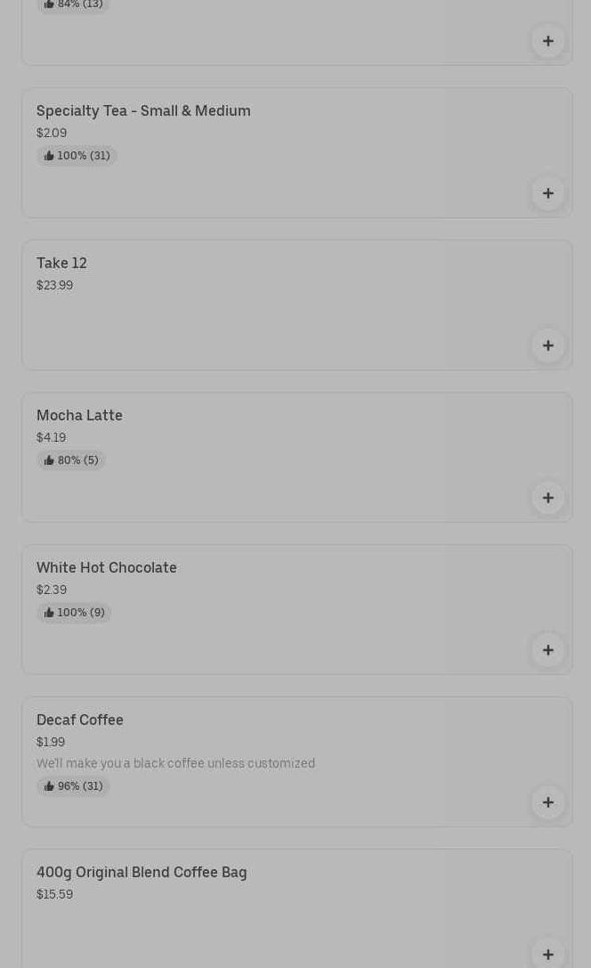Click the $15.59 coffee bag price
591x968 pixels.
tap(55, 895)
